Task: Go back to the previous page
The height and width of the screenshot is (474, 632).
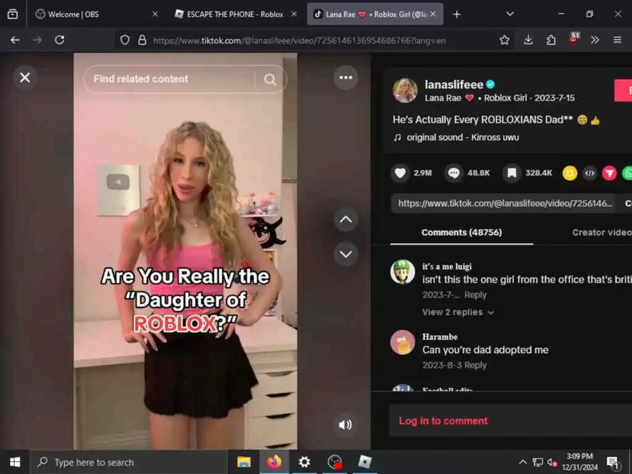Action: [15, 40]
